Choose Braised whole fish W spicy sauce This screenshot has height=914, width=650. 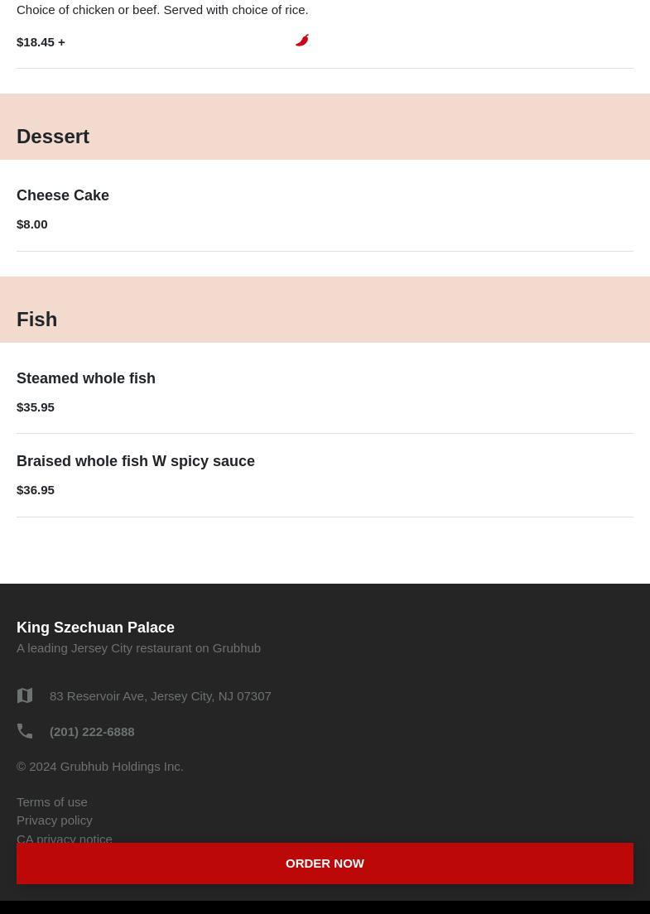[x=136, y=461]
